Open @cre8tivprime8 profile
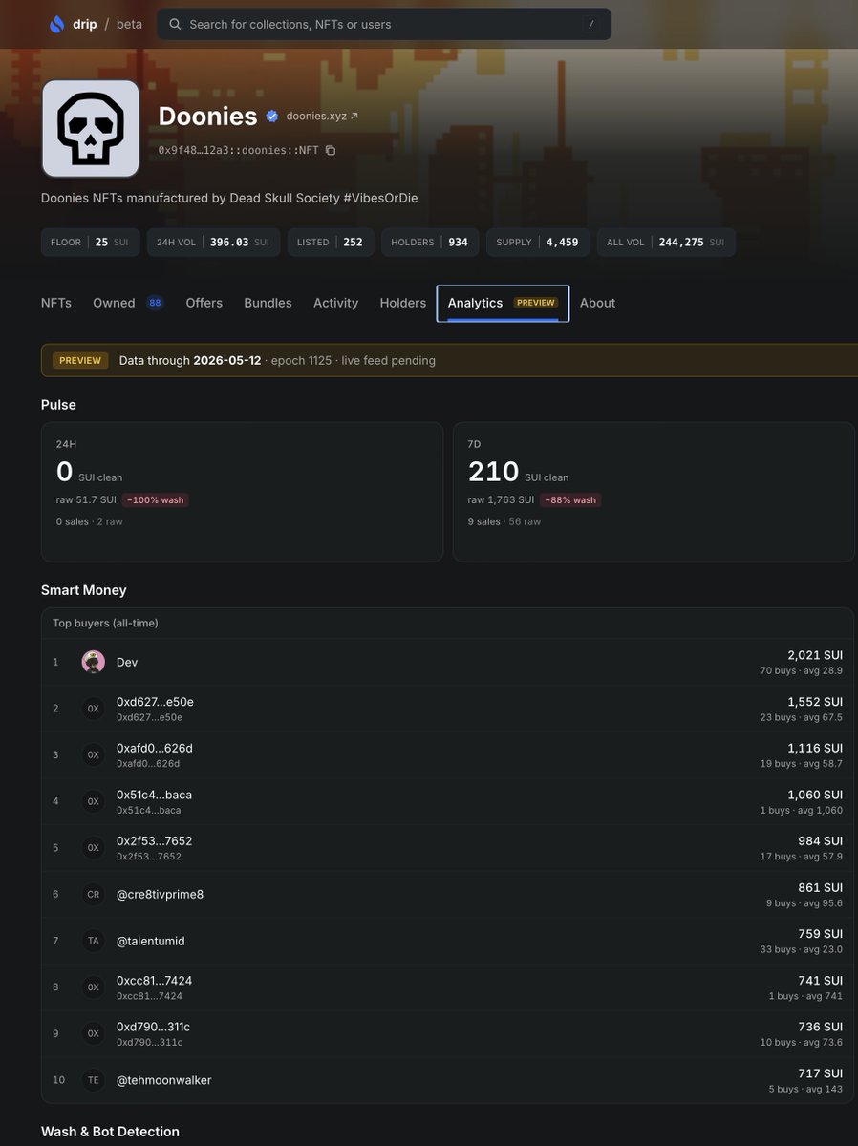The height and width of the screenshot is (1146, 858). [161, 895]
